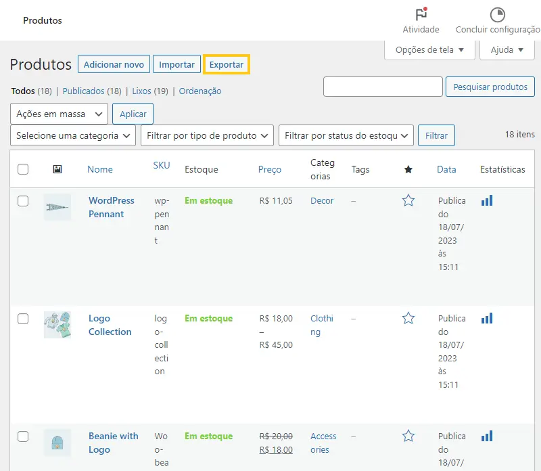
Task: Open statistics chart for Beanie with Logo
Action: pos(487,436)
